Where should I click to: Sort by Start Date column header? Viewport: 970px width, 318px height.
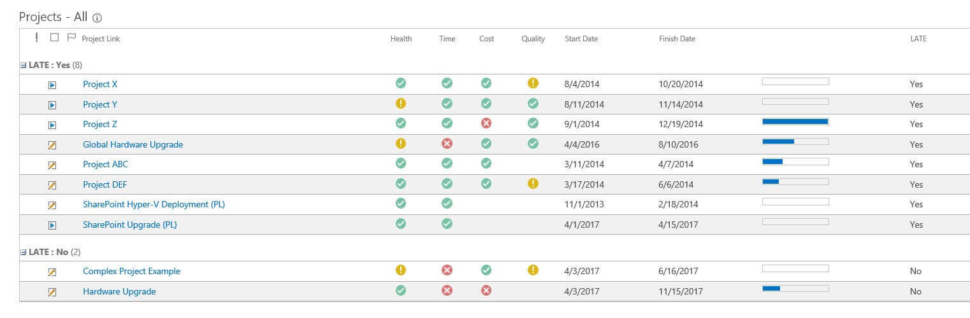click(x=581, y=39)
